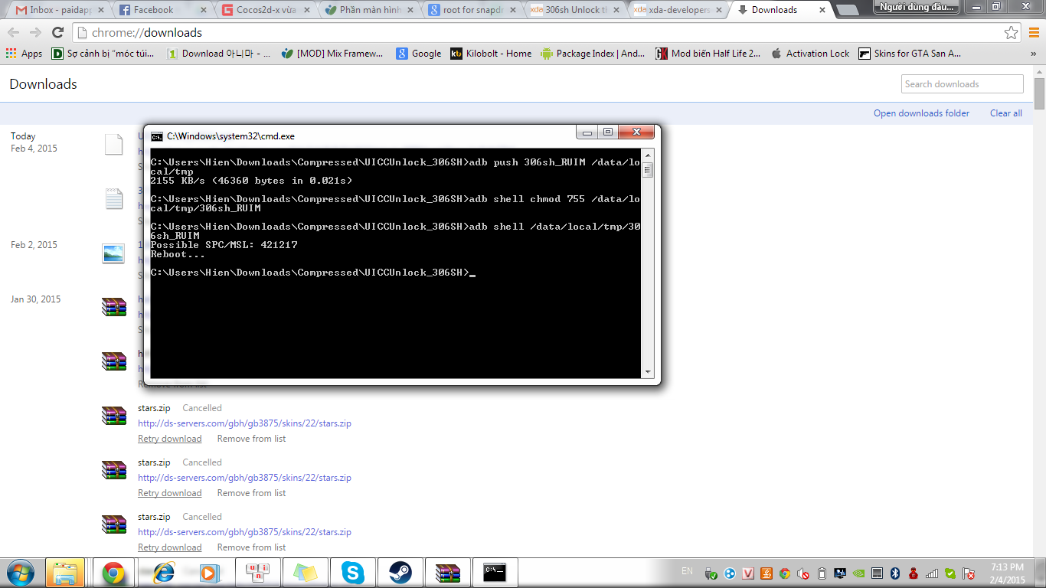Open Steam from the taskbar
The image size is (1046, 588).
click(400, 573)
